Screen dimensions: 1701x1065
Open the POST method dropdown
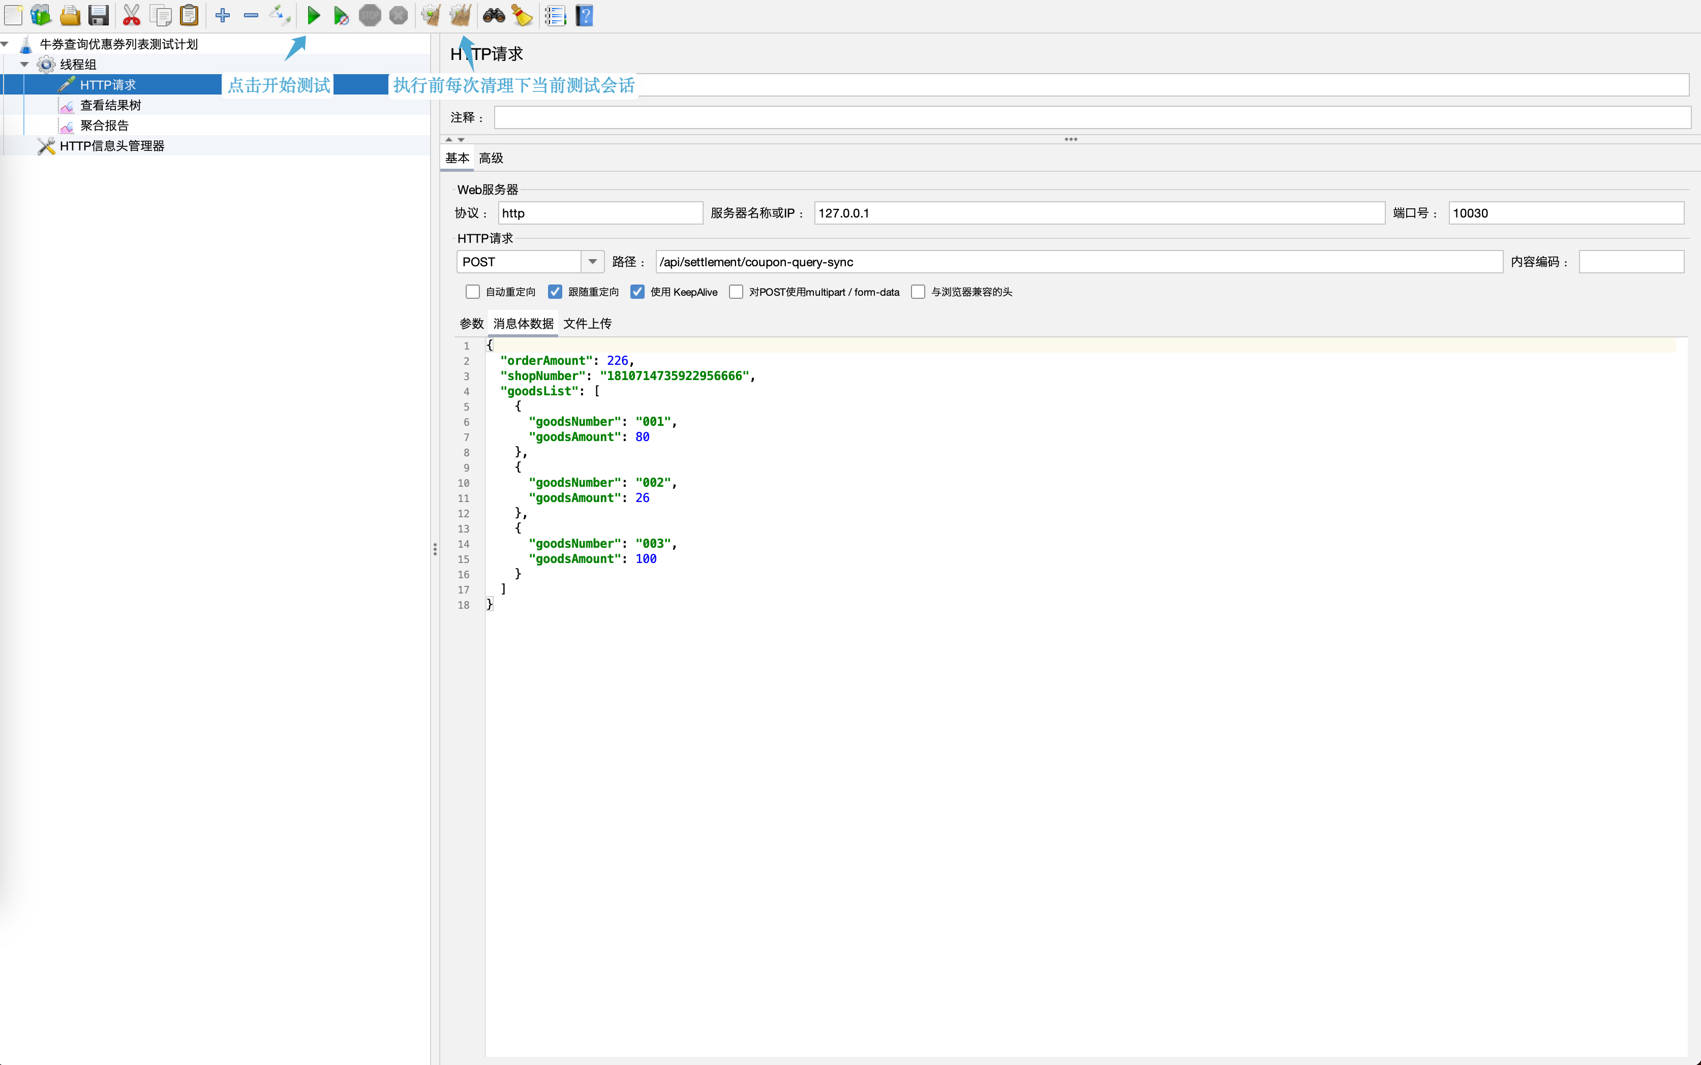(x=593, y=262)
